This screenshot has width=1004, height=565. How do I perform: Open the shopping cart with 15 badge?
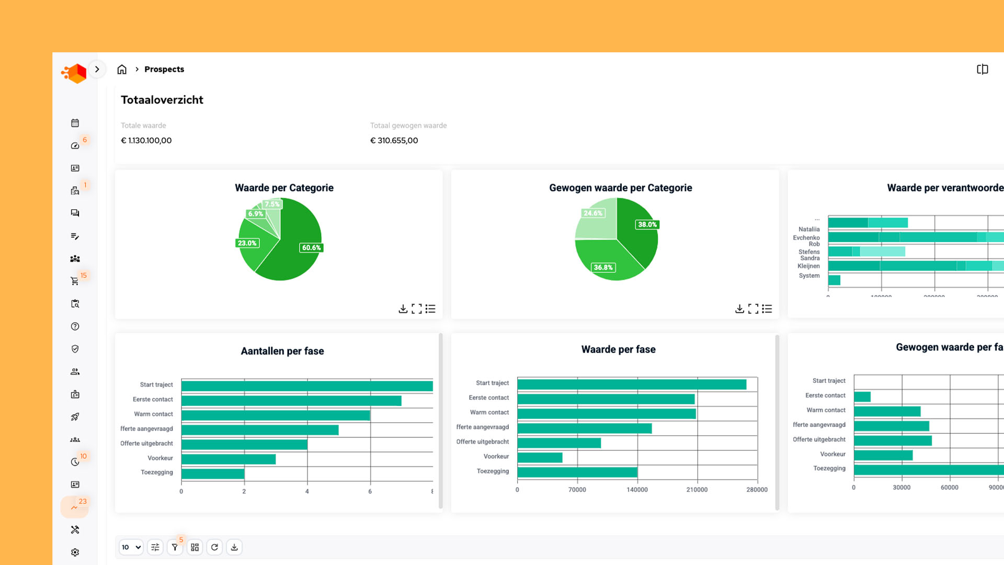pos(75,281)
